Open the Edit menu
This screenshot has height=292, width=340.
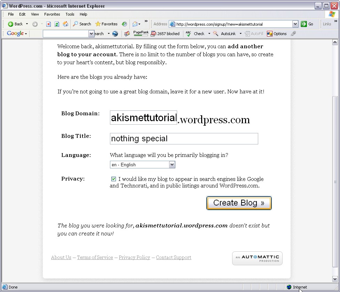tap(22, 14)
